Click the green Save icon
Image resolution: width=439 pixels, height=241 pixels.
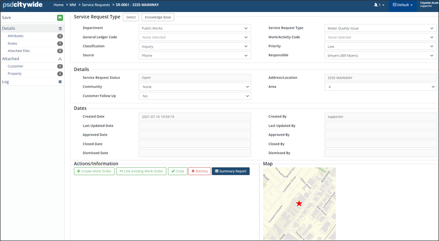click(x=60, y=18)
